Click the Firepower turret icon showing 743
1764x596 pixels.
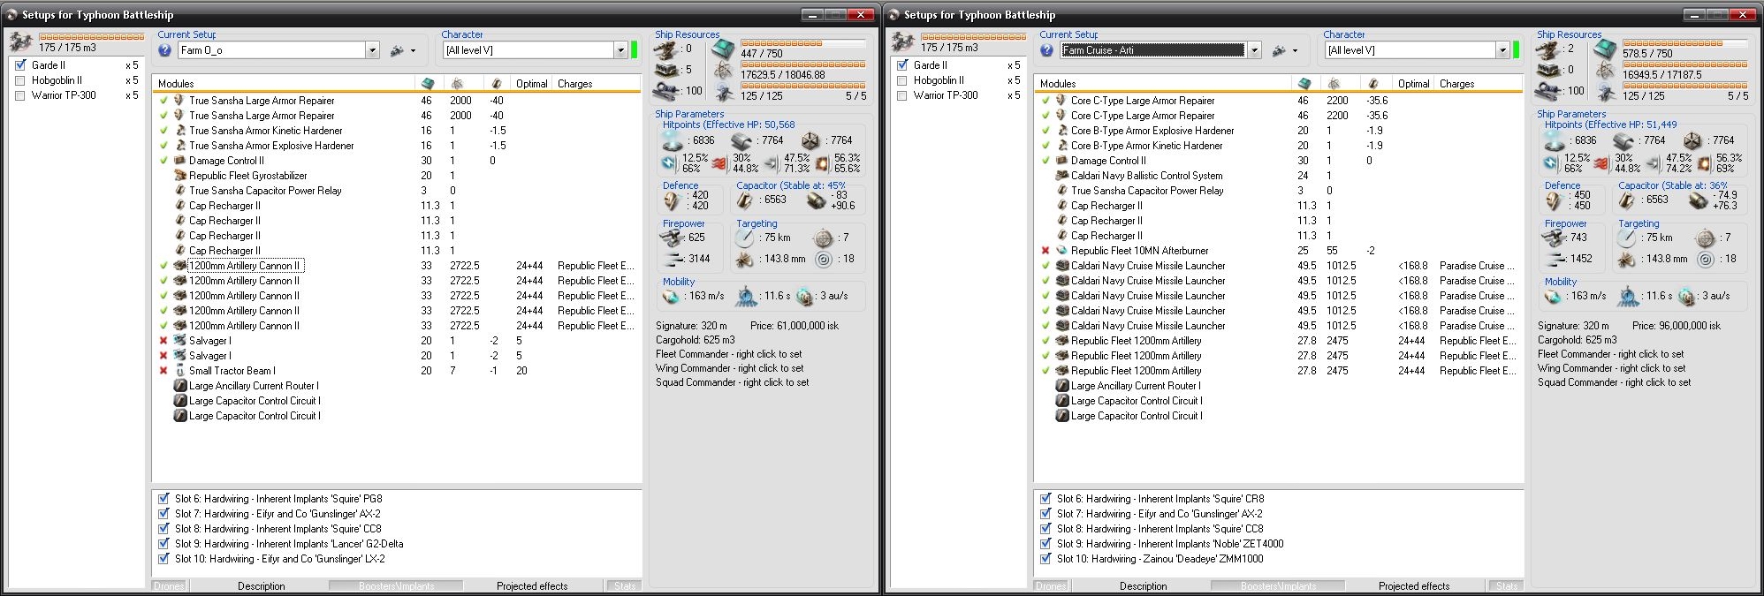[1553, 238]
